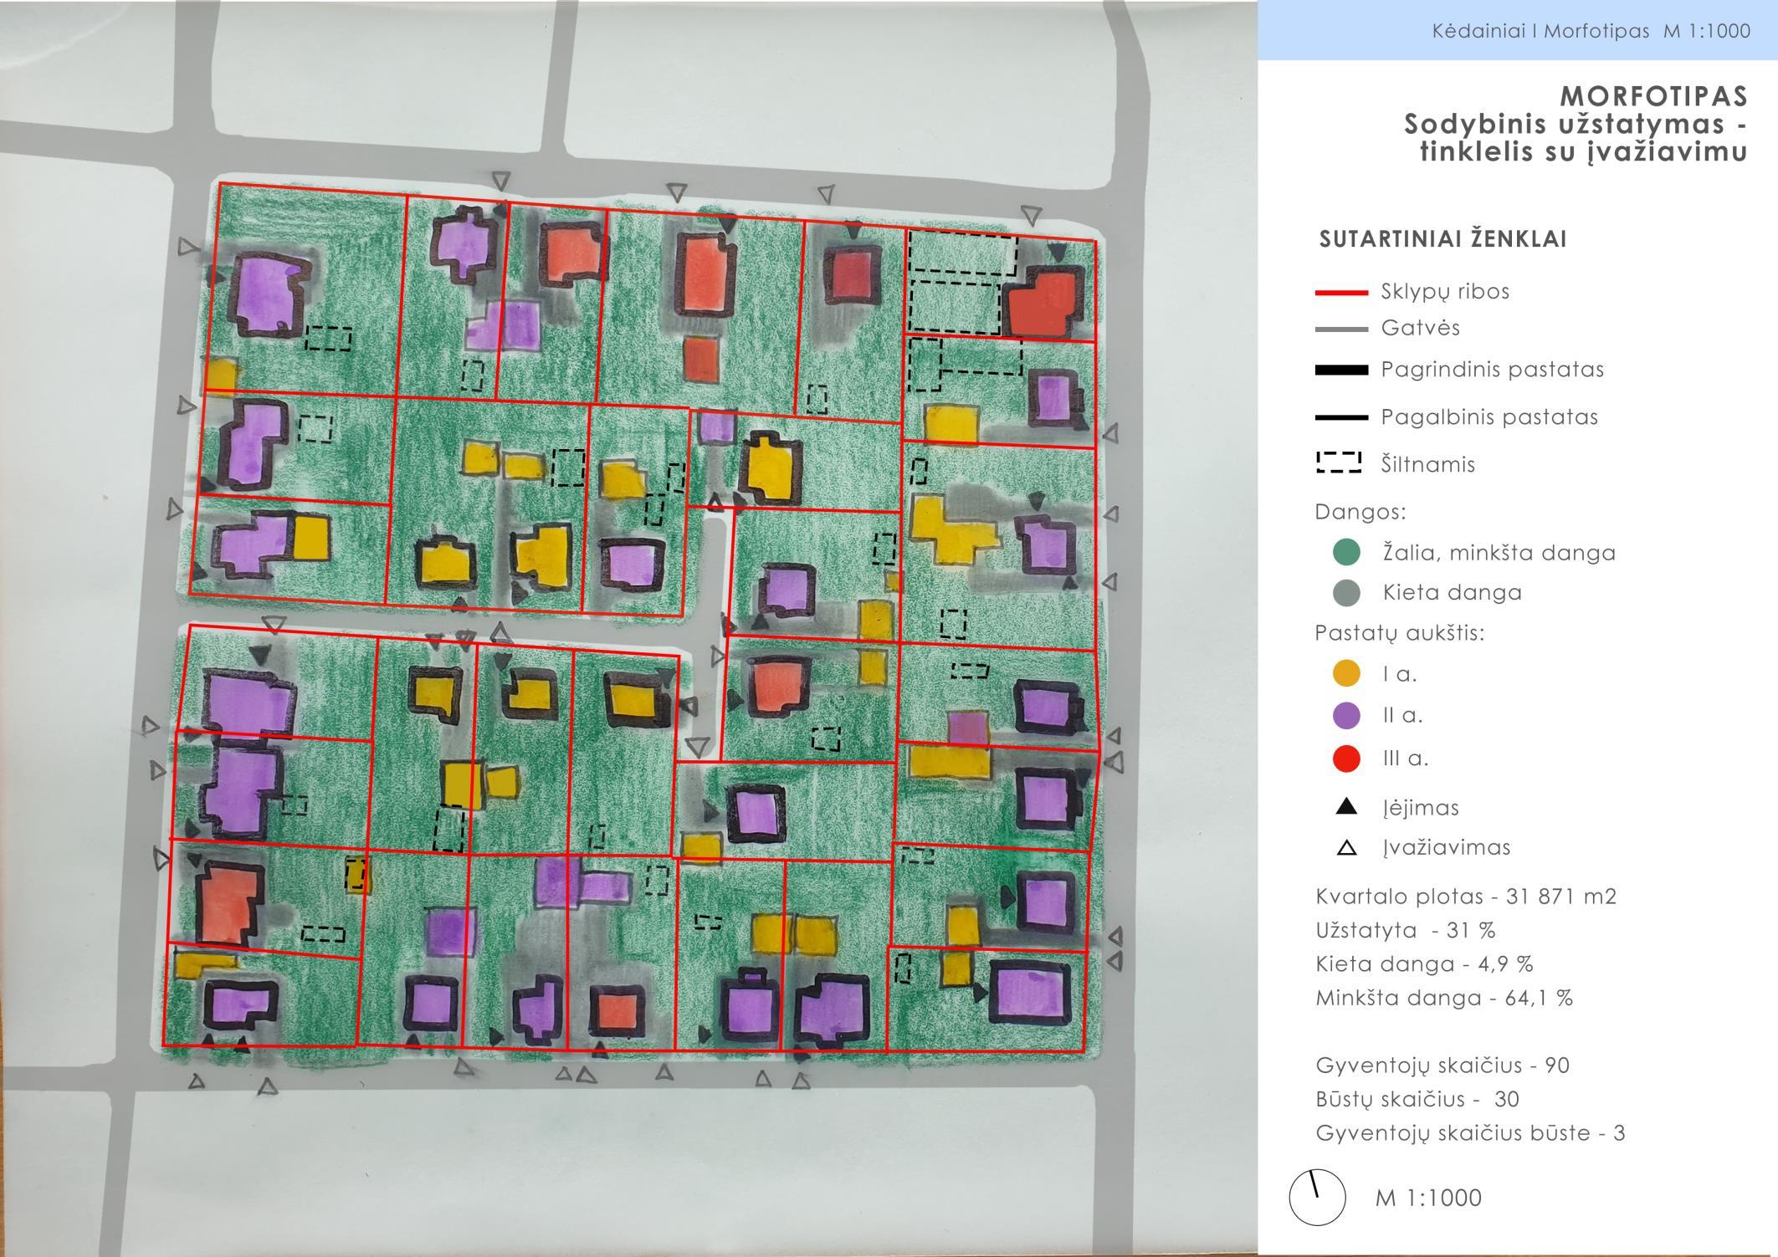Select the green Žalia, minkšta danga swatch
Viewport: 1778px width, 1257px height.
tap(1345, 552)
